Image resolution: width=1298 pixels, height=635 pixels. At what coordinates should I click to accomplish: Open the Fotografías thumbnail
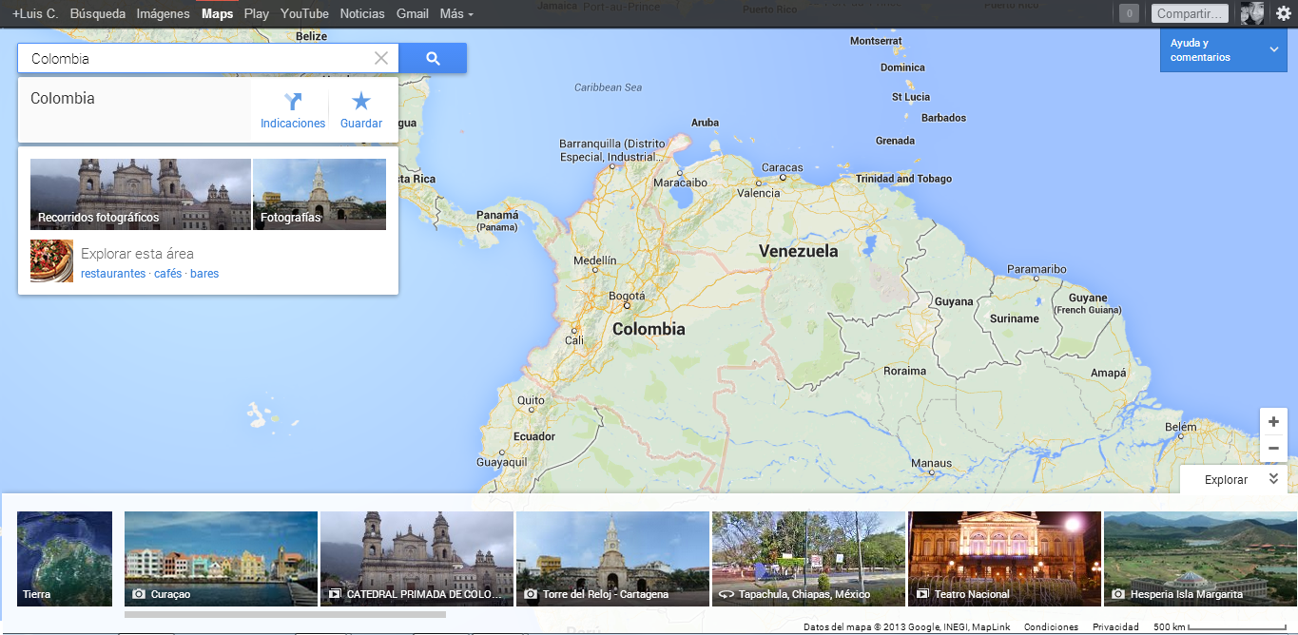[320, 194]
